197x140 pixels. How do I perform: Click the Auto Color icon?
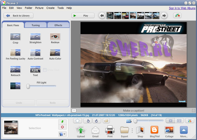[x=55, y=53]
